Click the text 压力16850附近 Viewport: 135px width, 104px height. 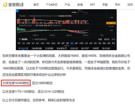[x=42, y=83]
